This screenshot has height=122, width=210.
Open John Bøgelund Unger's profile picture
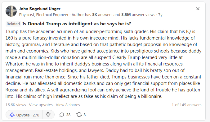click(11, 11)
